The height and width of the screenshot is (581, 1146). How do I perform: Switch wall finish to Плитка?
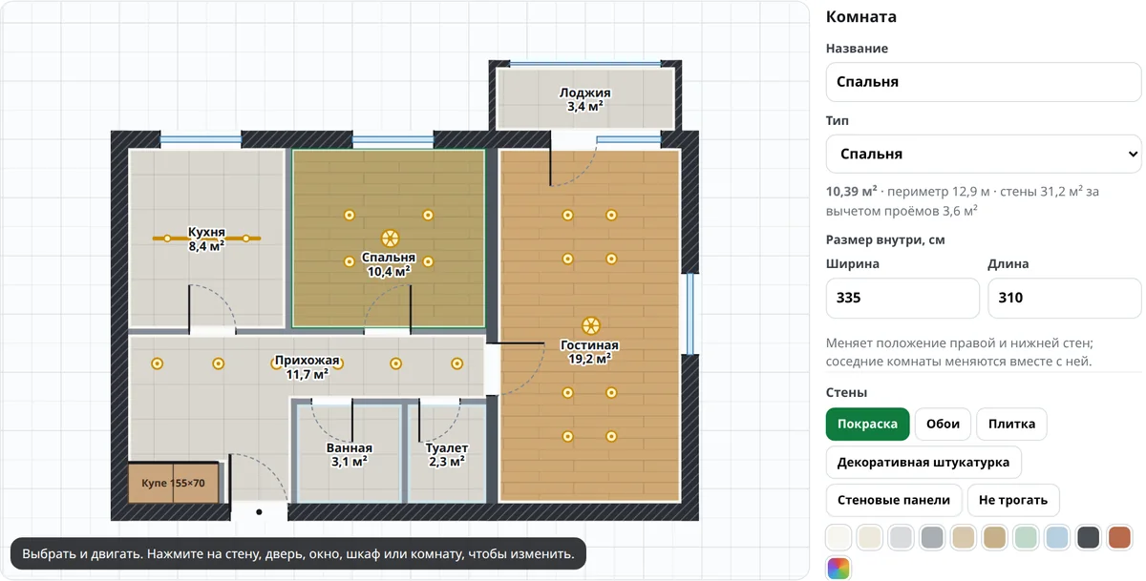tap(1011, 424)
